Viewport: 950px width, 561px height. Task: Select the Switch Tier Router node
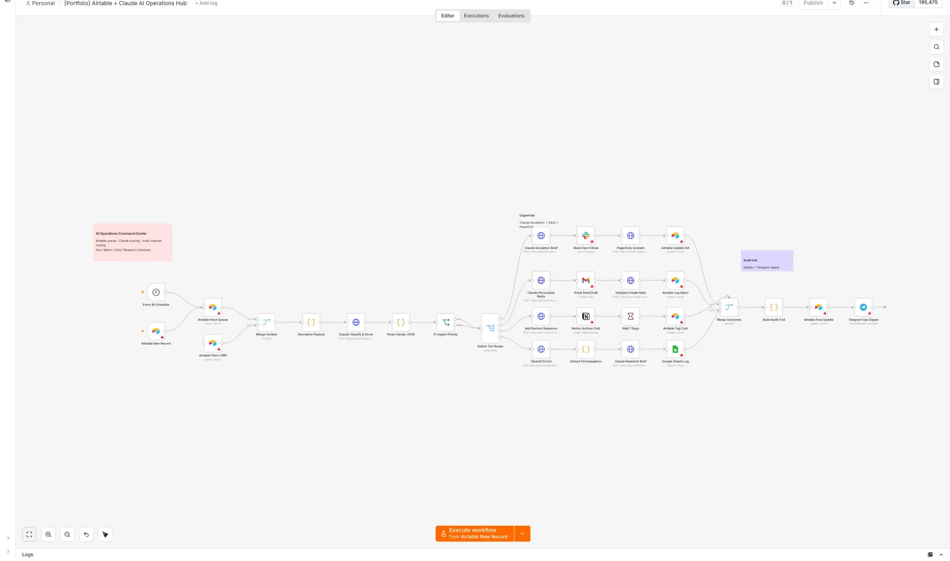[x=490, y=328]
